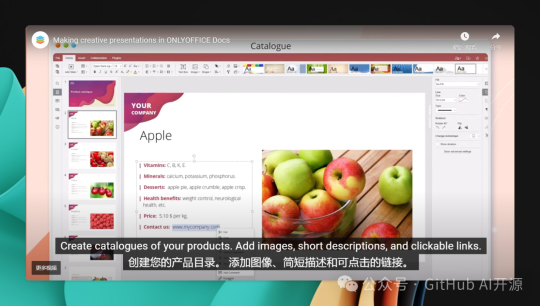Rotate shape 90° clockwise

444,127
